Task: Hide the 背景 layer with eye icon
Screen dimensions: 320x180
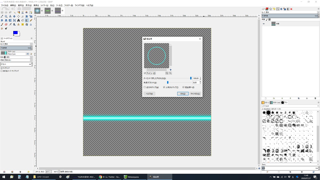Action: point(263,24)
